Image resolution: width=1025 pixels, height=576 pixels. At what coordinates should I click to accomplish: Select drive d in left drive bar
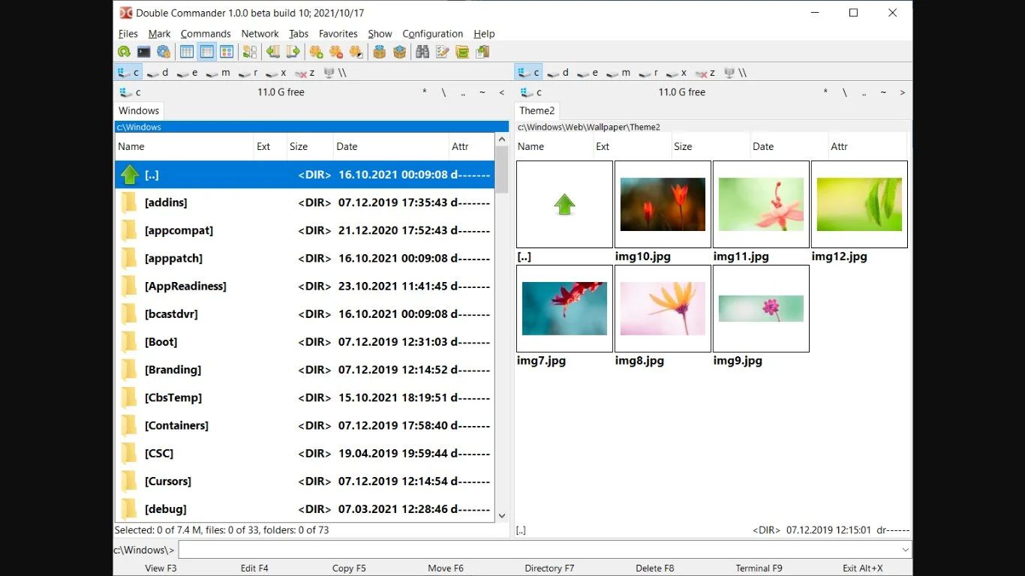[x=158, y=73]
